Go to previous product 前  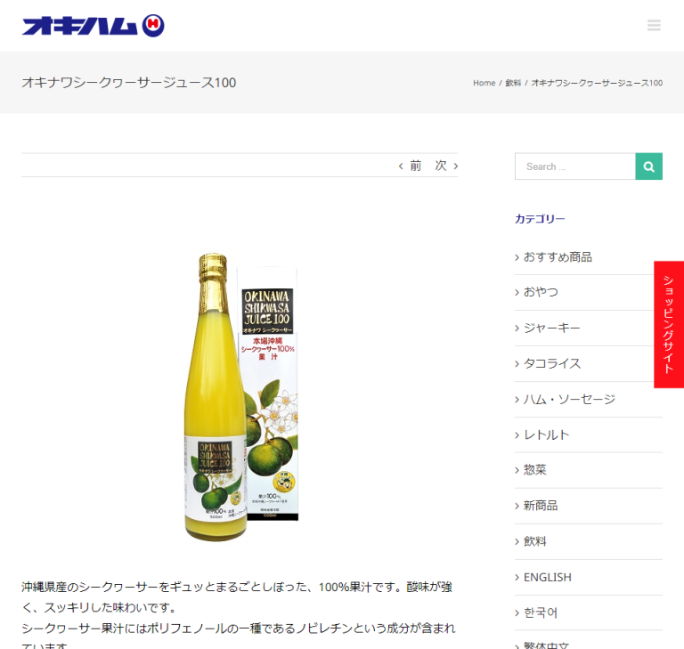tap(411, 166)
